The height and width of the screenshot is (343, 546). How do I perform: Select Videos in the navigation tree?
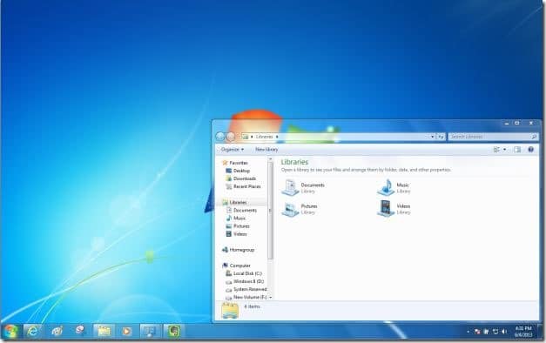(x=240, y=234)
